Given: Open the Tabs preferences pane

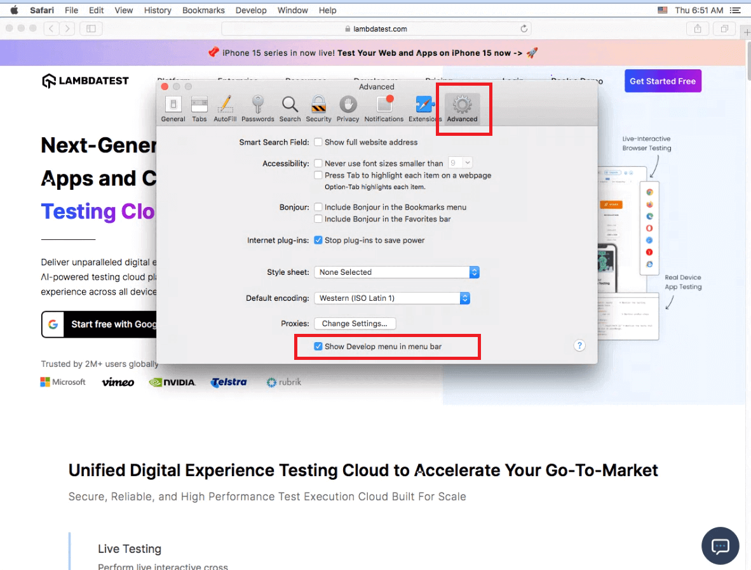Looking at the screenshot, I should 200,109.
